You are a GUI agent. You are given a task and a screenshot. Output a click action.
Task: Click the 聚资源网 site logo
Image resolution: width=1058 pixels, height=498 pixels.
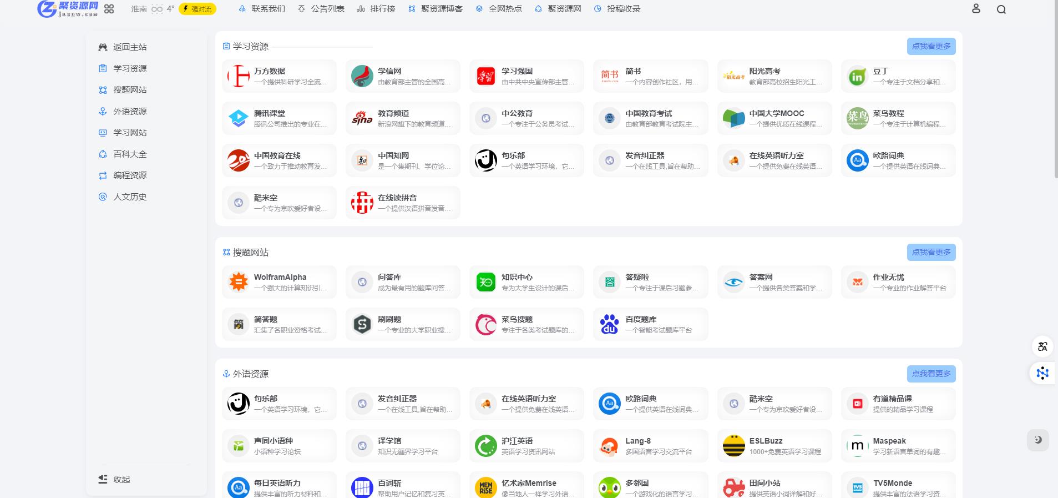tap(68, 9)
